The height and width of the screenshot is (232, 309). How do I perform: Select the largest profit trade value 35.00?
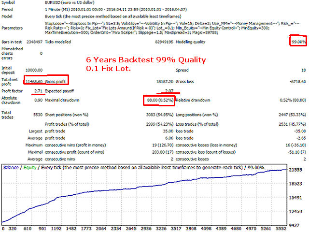click(168, 131)
